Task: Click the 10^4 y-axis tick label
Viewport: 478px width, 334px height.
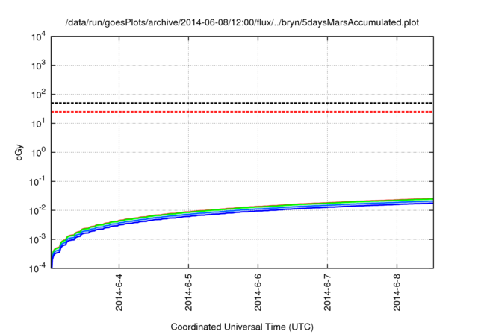Action: click(x=38, y=37)
